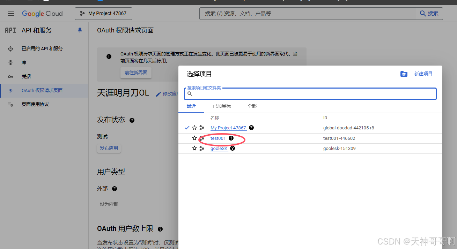
Task: Click the resource search input field
Action: tap(308, 14)
